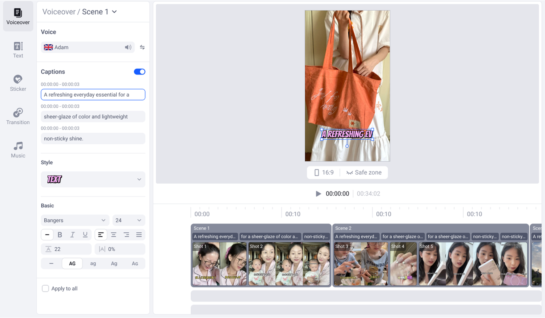Viewport: 545px width, 318px height.
Task: Open the Bangers font dropdown
Action: click(75, 220)
